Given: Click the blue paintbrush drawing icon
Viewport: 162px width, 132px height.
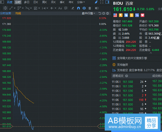Looking at the screenshot, I should tap(96, 2).
